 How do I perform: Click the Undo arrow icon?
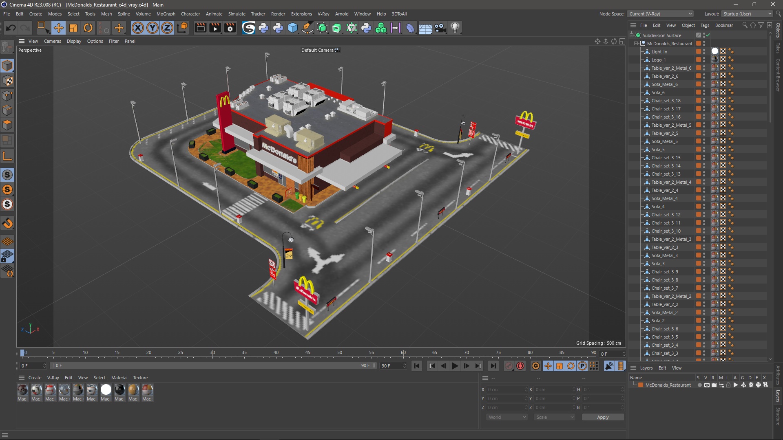click(x=11, y=28)
